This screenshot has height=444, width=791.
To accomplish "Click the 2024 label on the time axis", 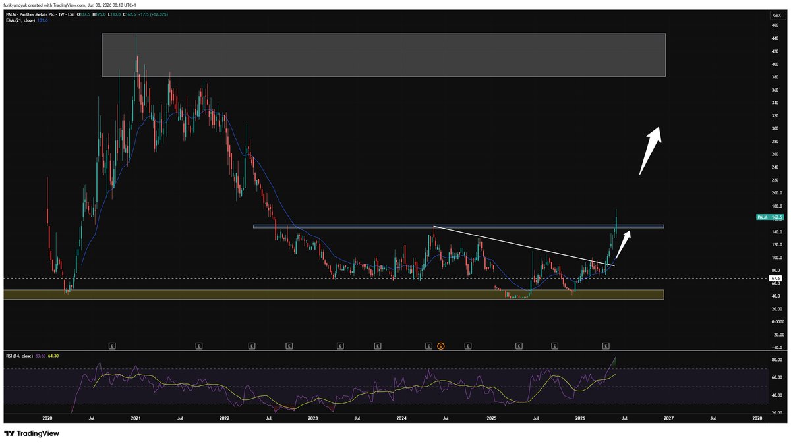I will click(401, 418).
